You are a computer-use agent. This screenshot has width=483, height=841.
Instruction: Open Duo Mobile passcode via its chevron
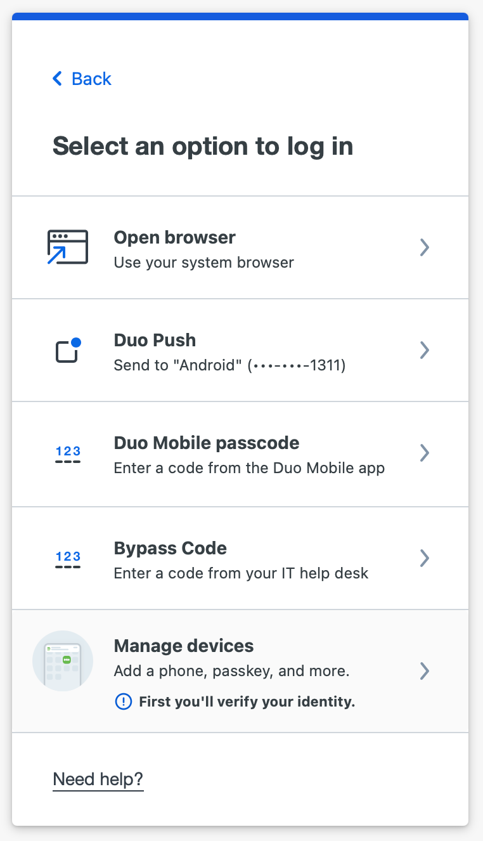tap(425, 453)
